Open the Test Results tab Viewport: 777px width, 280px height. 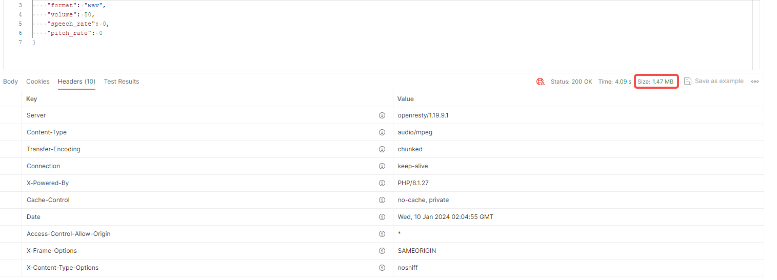122,82
